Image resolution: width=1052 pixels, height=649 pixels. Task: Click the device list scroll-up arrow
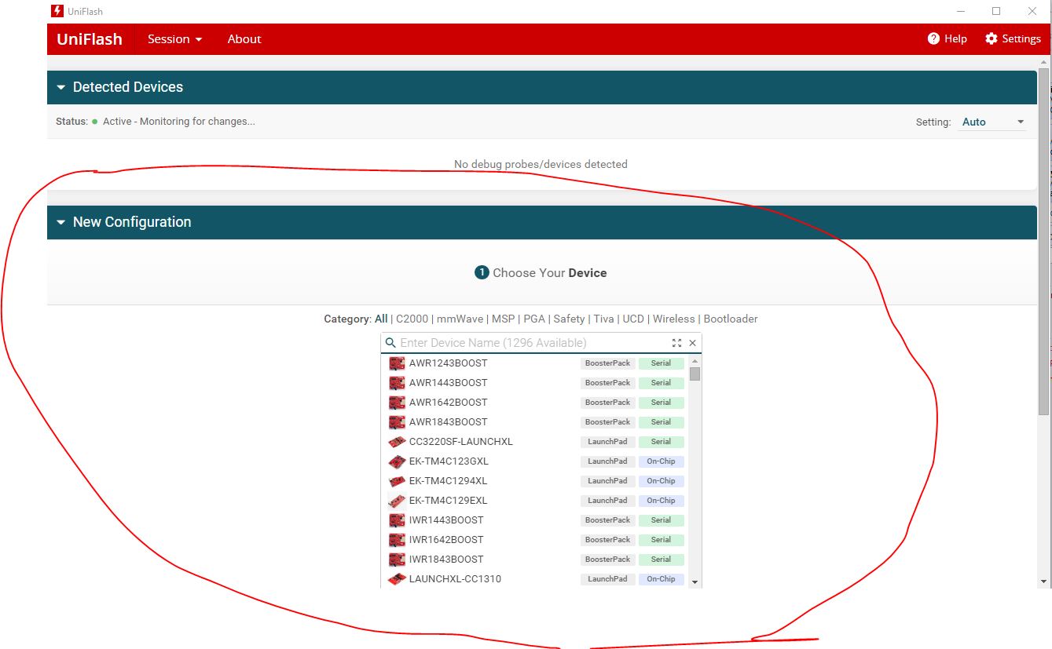coord(695,361)
